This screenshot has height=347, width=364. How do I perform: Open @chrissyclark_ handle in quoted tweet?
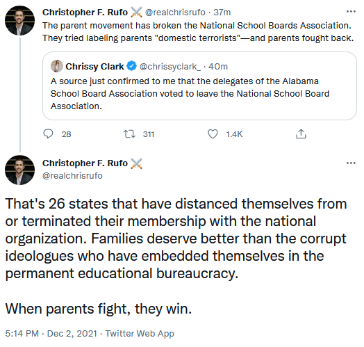(170, 67)
